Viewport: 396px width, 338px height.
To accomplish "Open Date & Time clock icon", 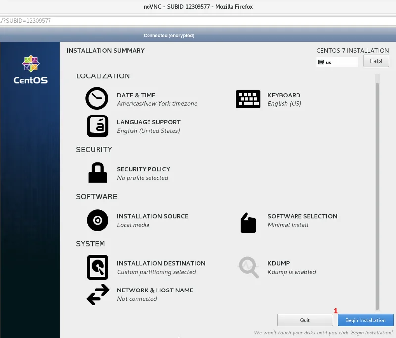I will coord(97,99).
